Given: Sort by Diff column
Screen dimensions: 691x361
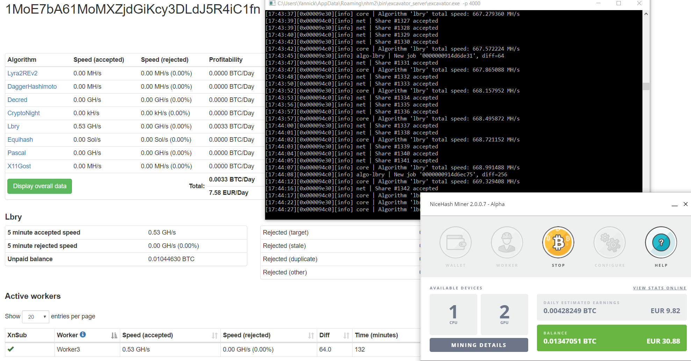Looking at the screenshot, I should pyautogui.click(x=346, y=336).
